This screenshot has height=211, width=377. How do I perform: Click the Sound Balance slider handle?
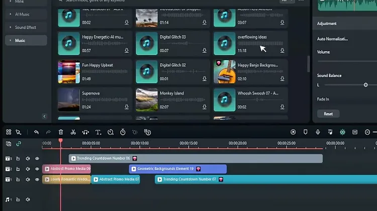tap(365, 85)
